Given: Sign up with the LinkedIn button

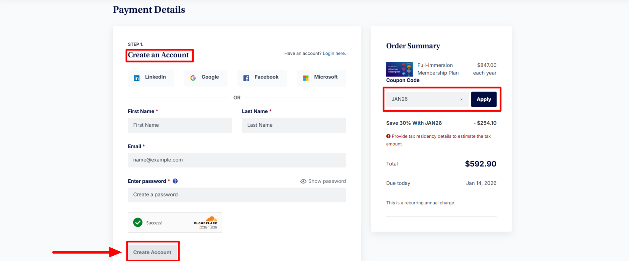Looking at the screenshot, I should point(151,78).
